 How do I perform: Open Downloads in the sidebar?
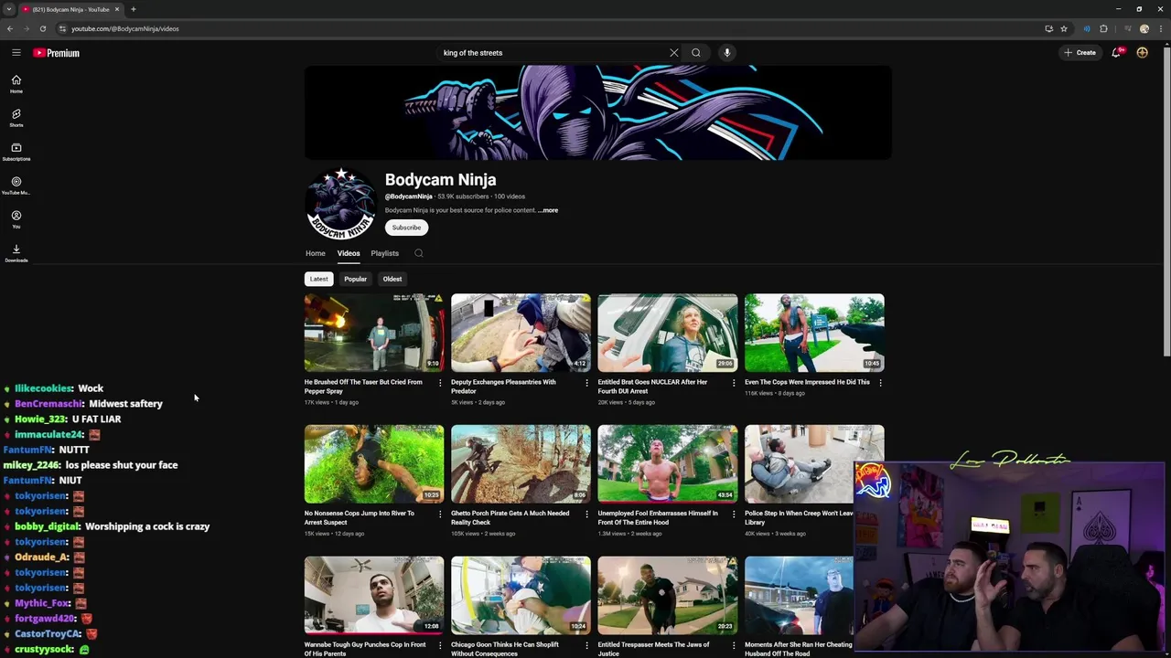(16, 253)
